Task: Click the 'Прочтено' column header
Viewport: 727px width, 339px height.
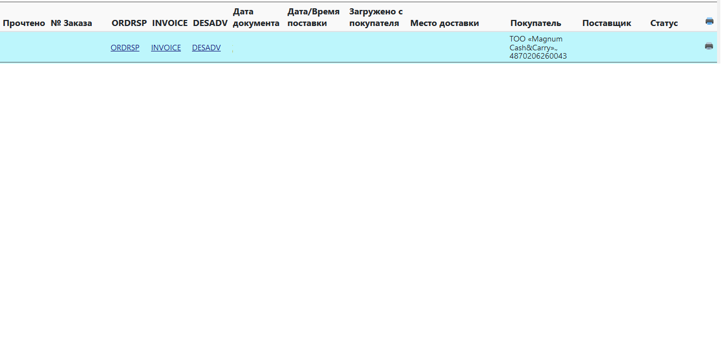Action: tap(24, 23)
